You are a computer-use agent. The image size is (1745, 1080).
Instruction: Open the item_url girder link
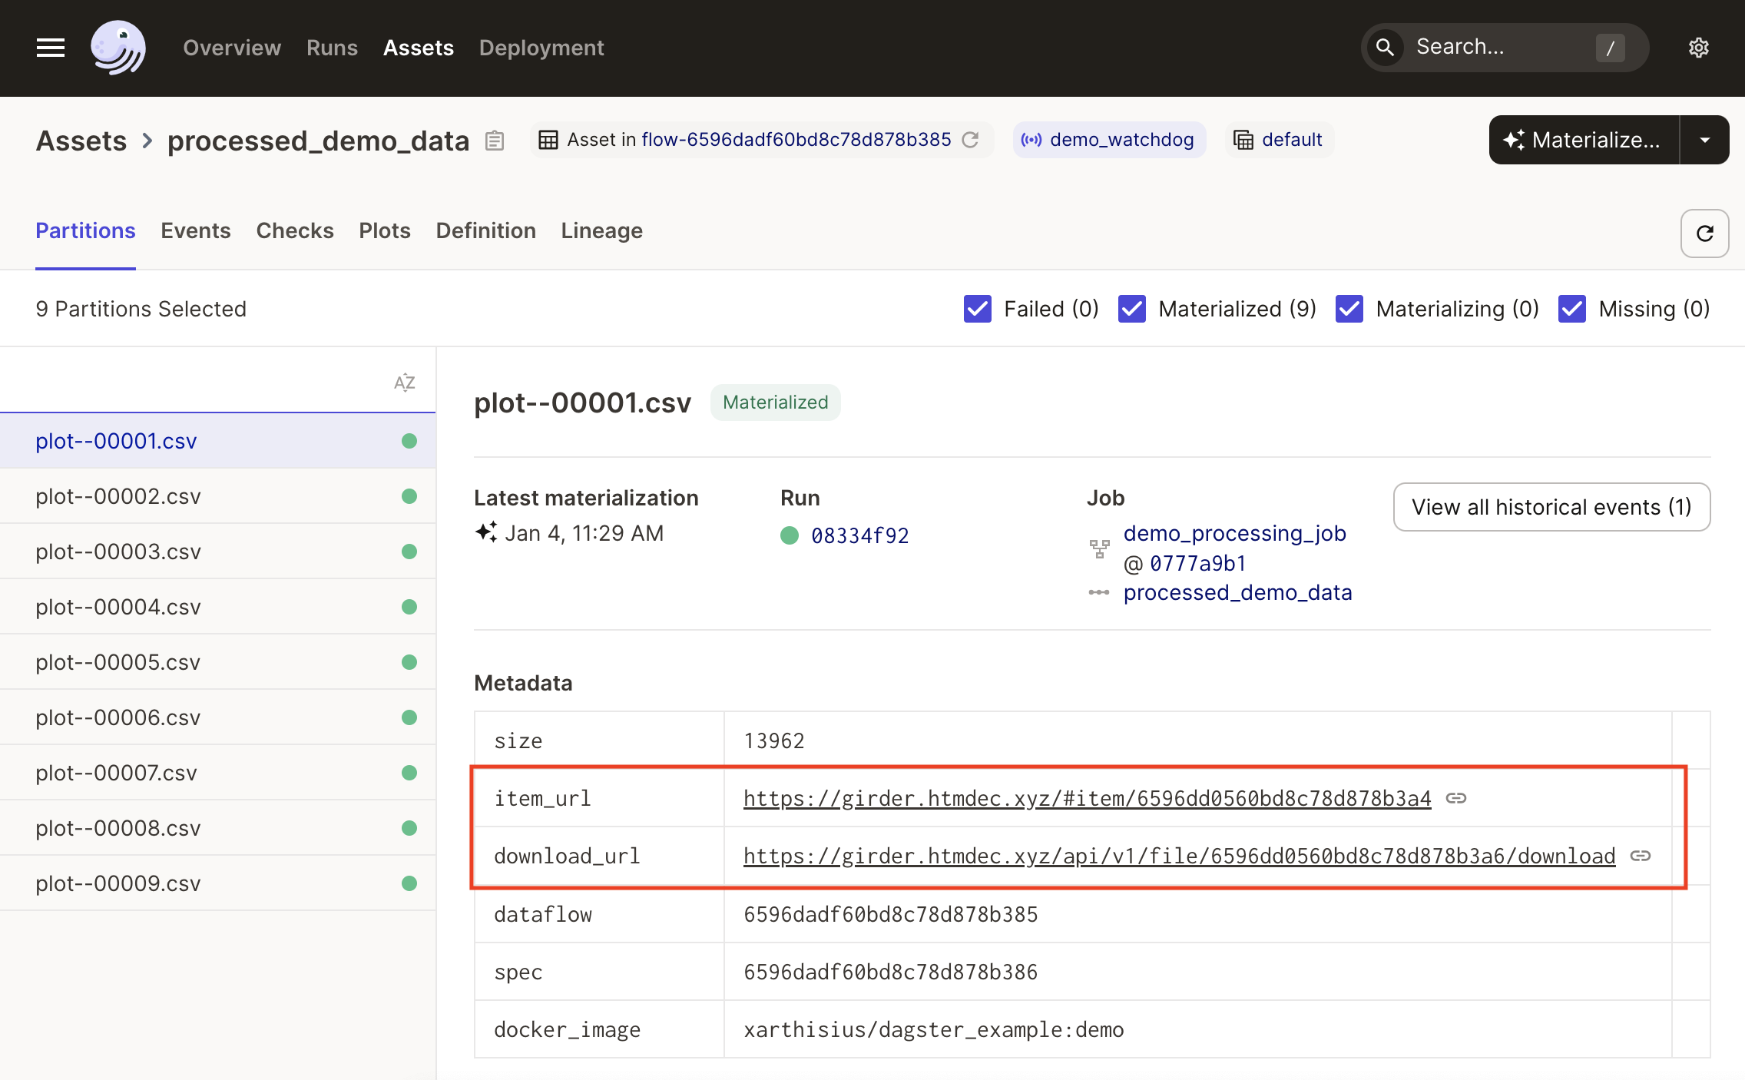(x=1088, y=798)
